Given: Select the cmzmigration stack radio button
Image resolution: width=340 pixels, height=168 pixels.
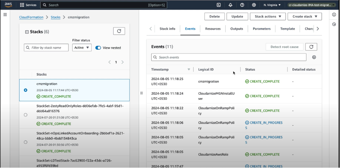Looking at the screenshot, I should click(26, 90).
